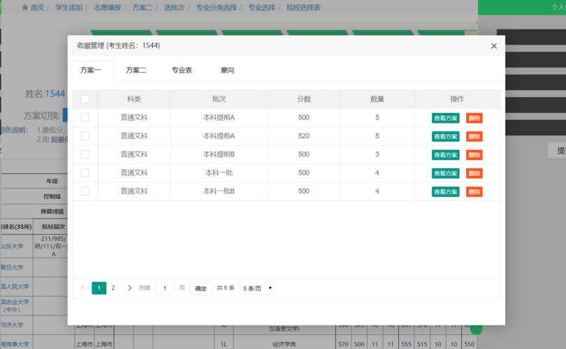
Task: Select the 本科提前B batch cell
Action: (219, 154)
